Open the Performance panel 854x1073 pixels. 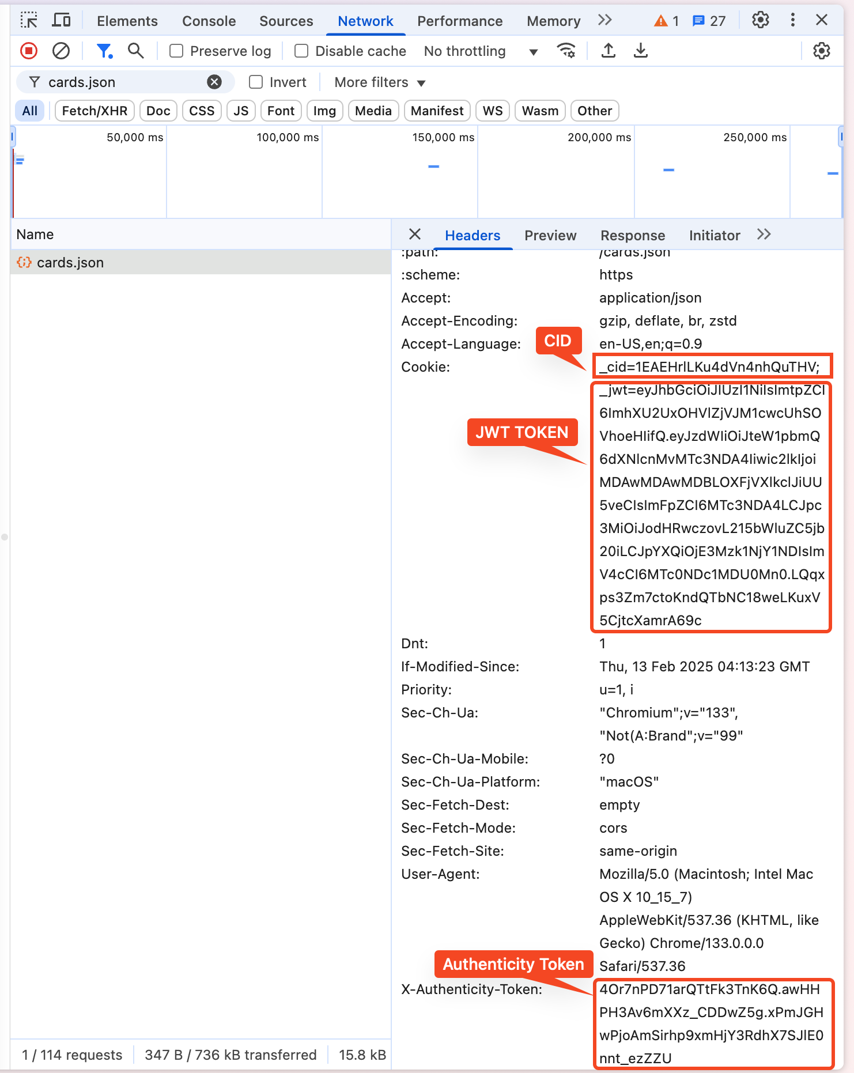[460, 21]
